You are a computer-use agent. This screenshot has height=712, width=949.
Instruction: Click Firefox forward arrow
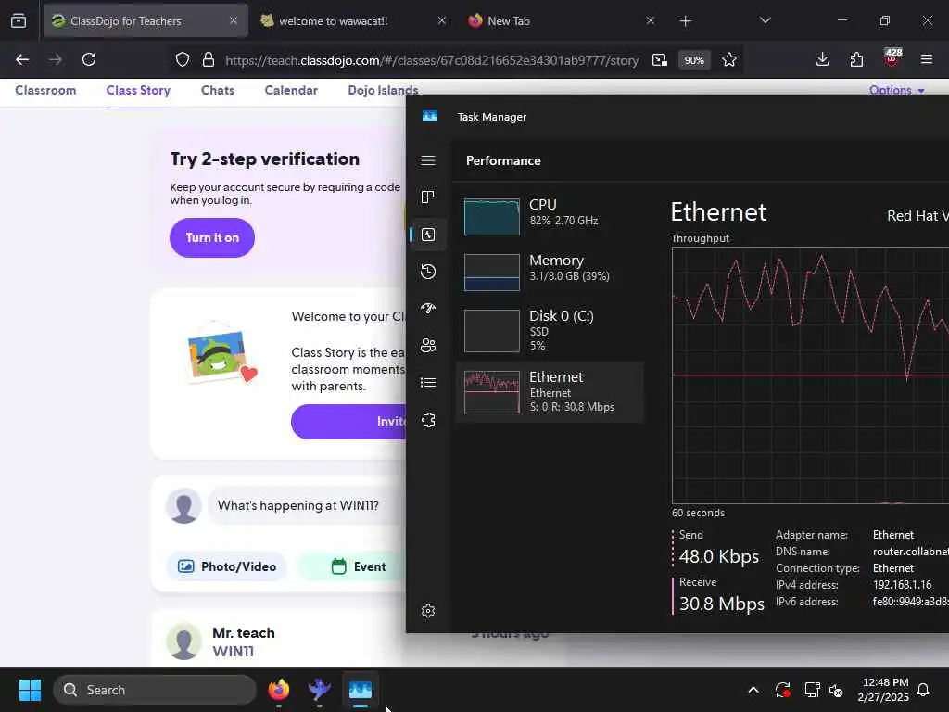pyautogui.click(x=55, y=59)
